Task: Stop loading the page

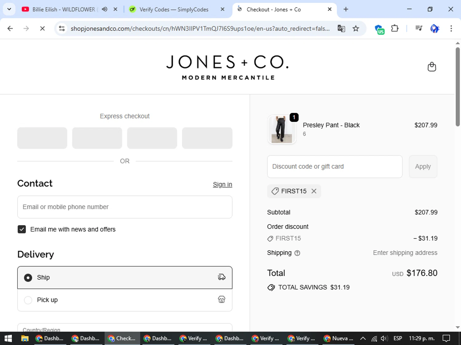Action: click(42, 29)
